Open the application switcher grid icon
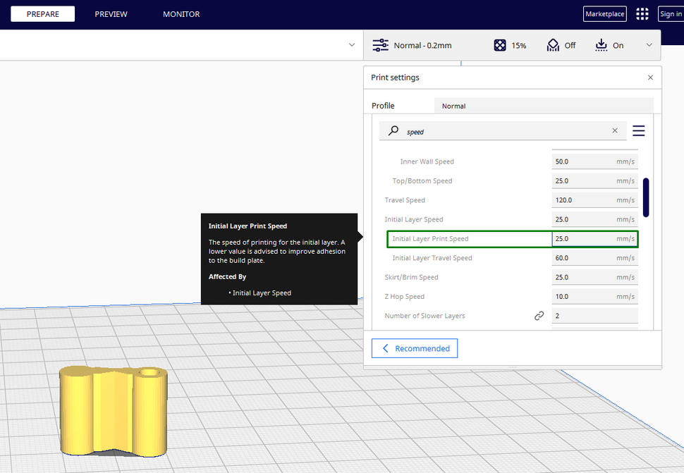This screenshot has height=473, width=684. pyautogui.click(x=642, y=14)
